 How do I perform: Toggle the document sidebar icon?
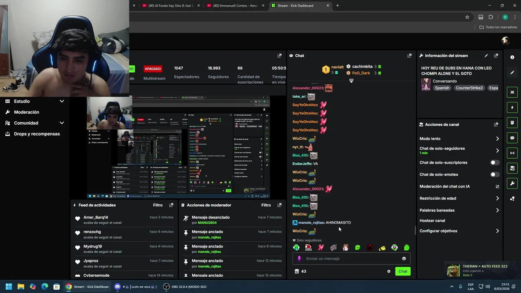pyautogui.click(x=512, y=122)
